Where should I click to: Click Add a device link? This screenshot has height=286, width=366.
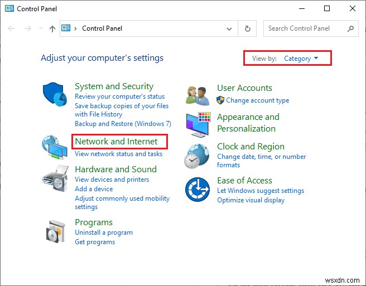(x=94, y=189)
